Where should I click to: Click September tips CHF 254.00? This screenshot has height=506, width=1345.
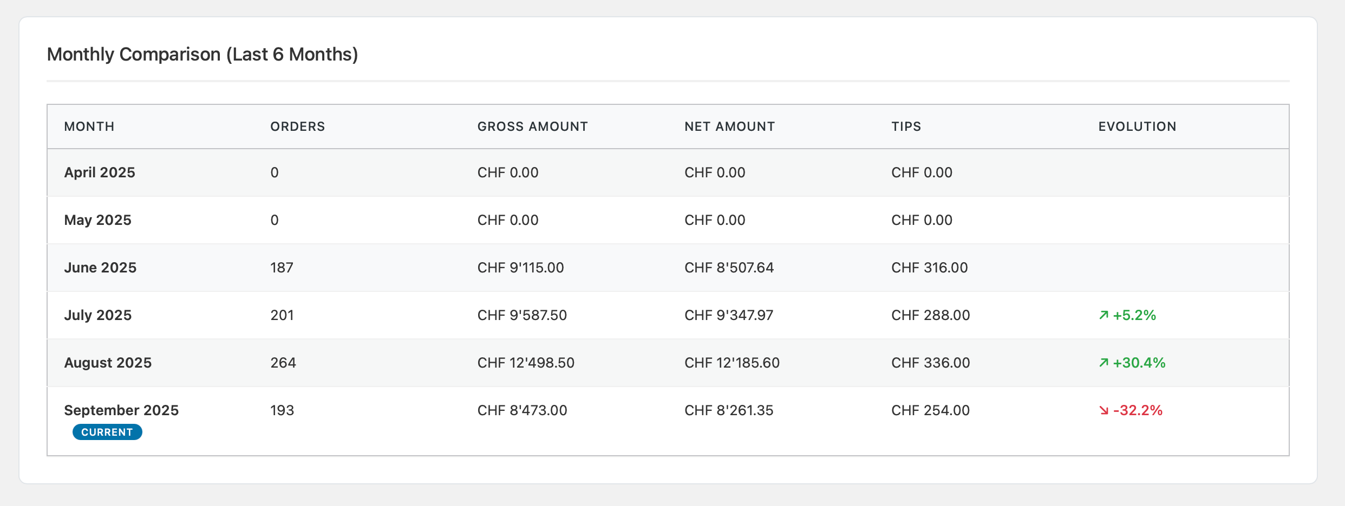coord(930,410)
